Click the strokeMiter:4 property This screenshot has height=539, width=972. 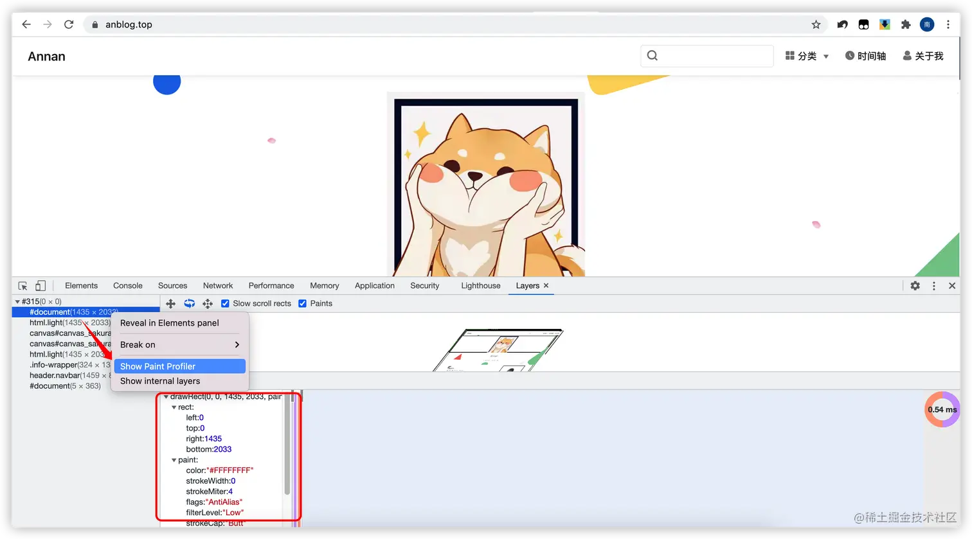tap(210, 491)
